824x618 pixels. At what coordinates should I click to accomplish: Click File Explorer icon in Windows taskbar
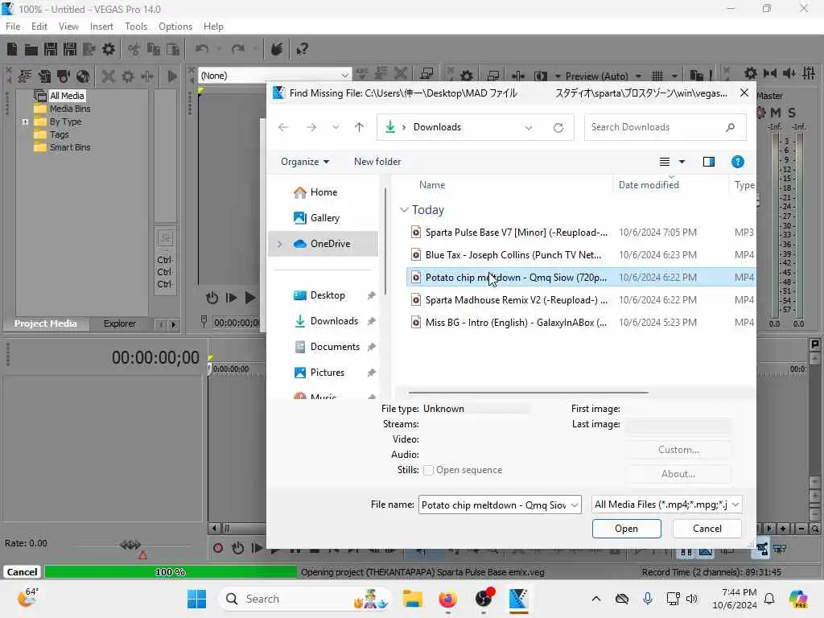[413, 599]
